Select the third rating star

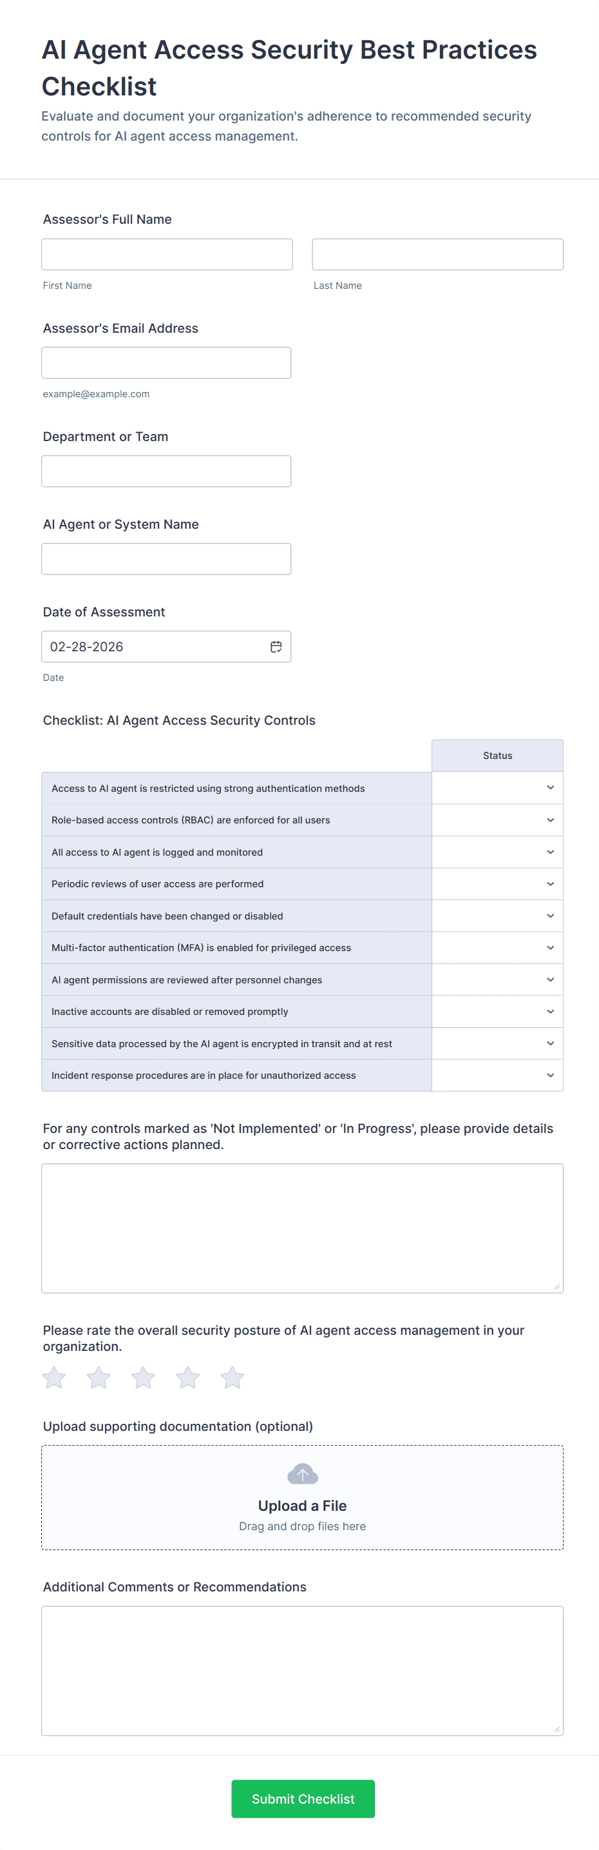tap(143, 1377)
